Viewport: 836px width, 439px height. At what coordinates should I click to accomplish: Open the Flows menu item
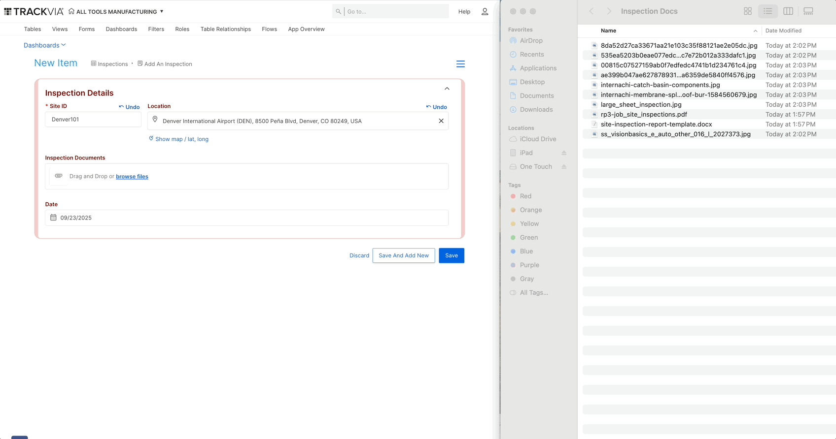pyautogui.click(x=269, y=29)
